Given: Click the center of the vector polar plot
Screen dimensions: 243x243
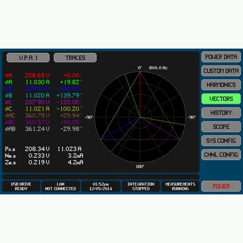Looking at the screenshot, I should click(140, 117).
